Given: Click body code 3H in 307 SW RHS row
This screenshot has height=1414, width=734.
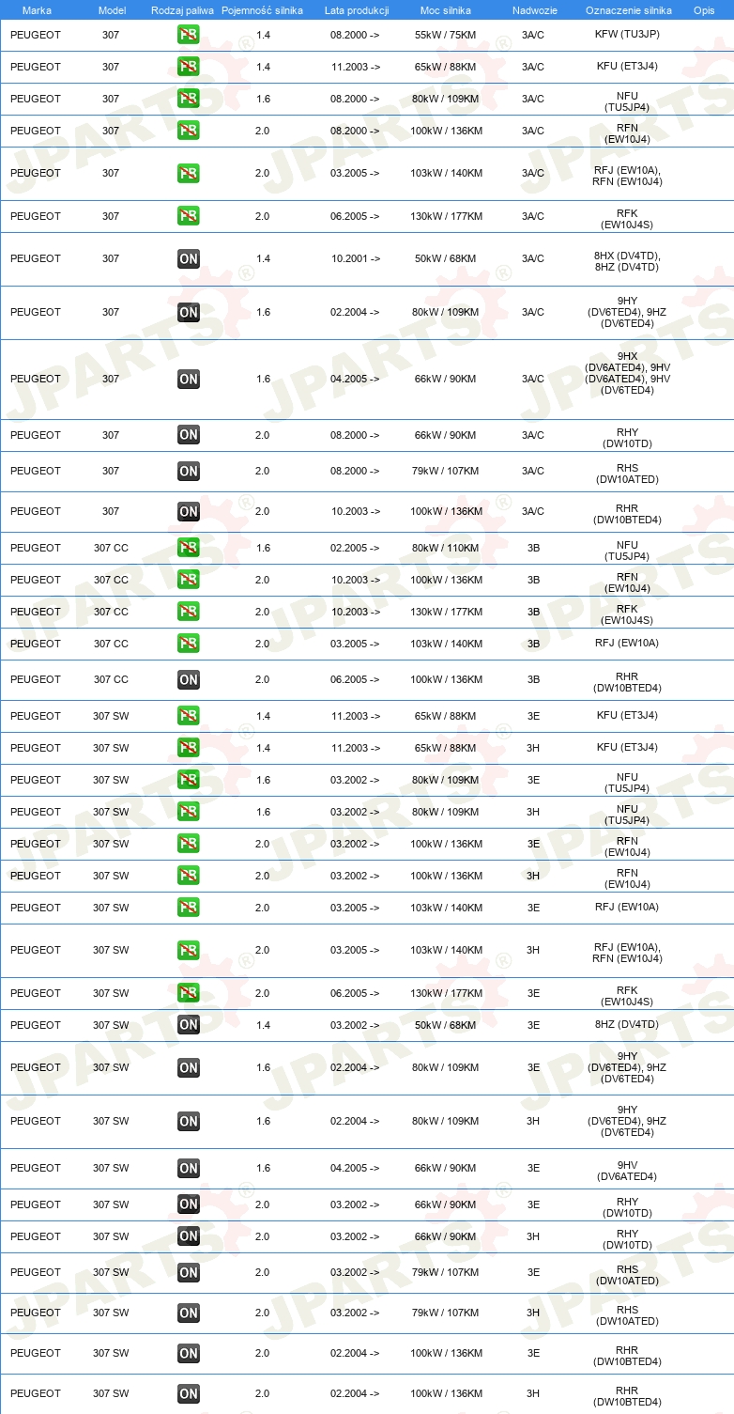Looking at the screenshot, I should tap(533, 1313).
